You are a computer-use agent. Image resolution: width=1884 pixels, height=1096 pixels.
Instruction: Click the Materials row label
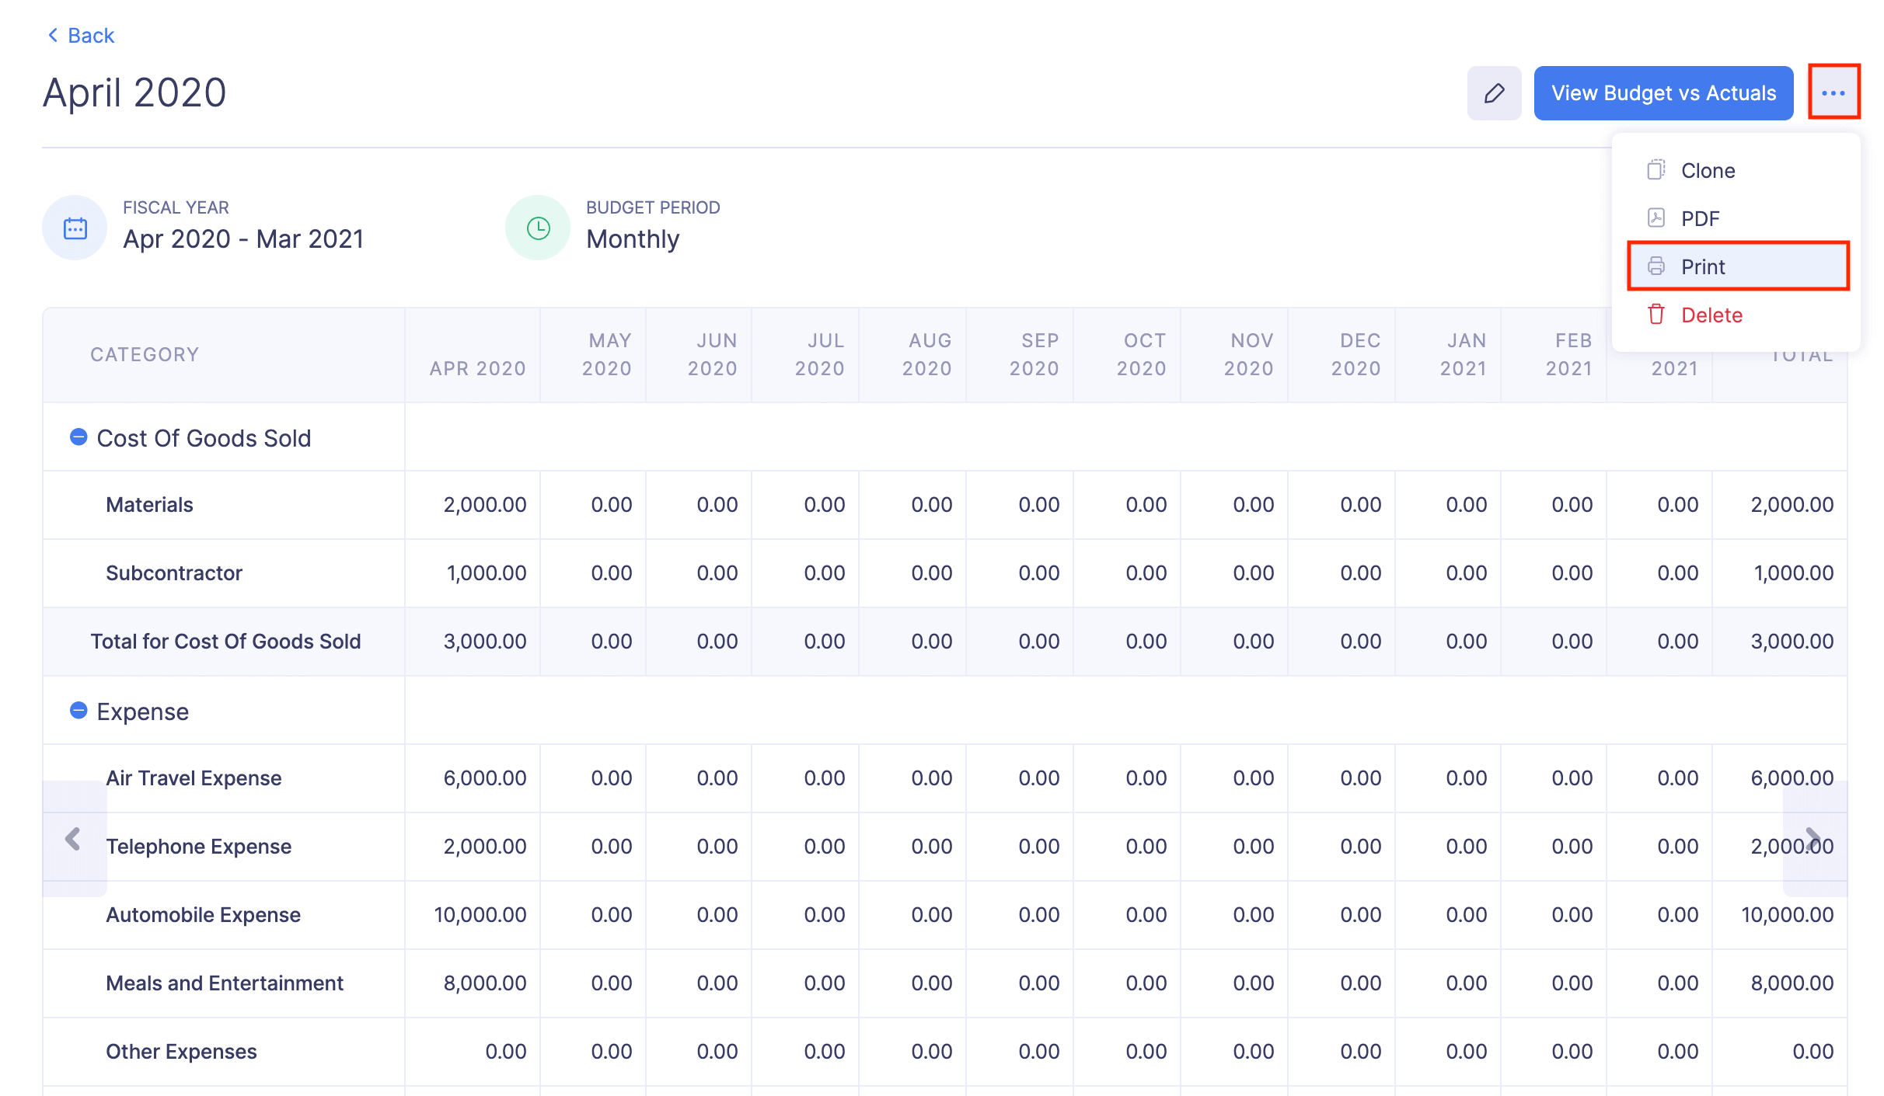(x=149, y=505)
